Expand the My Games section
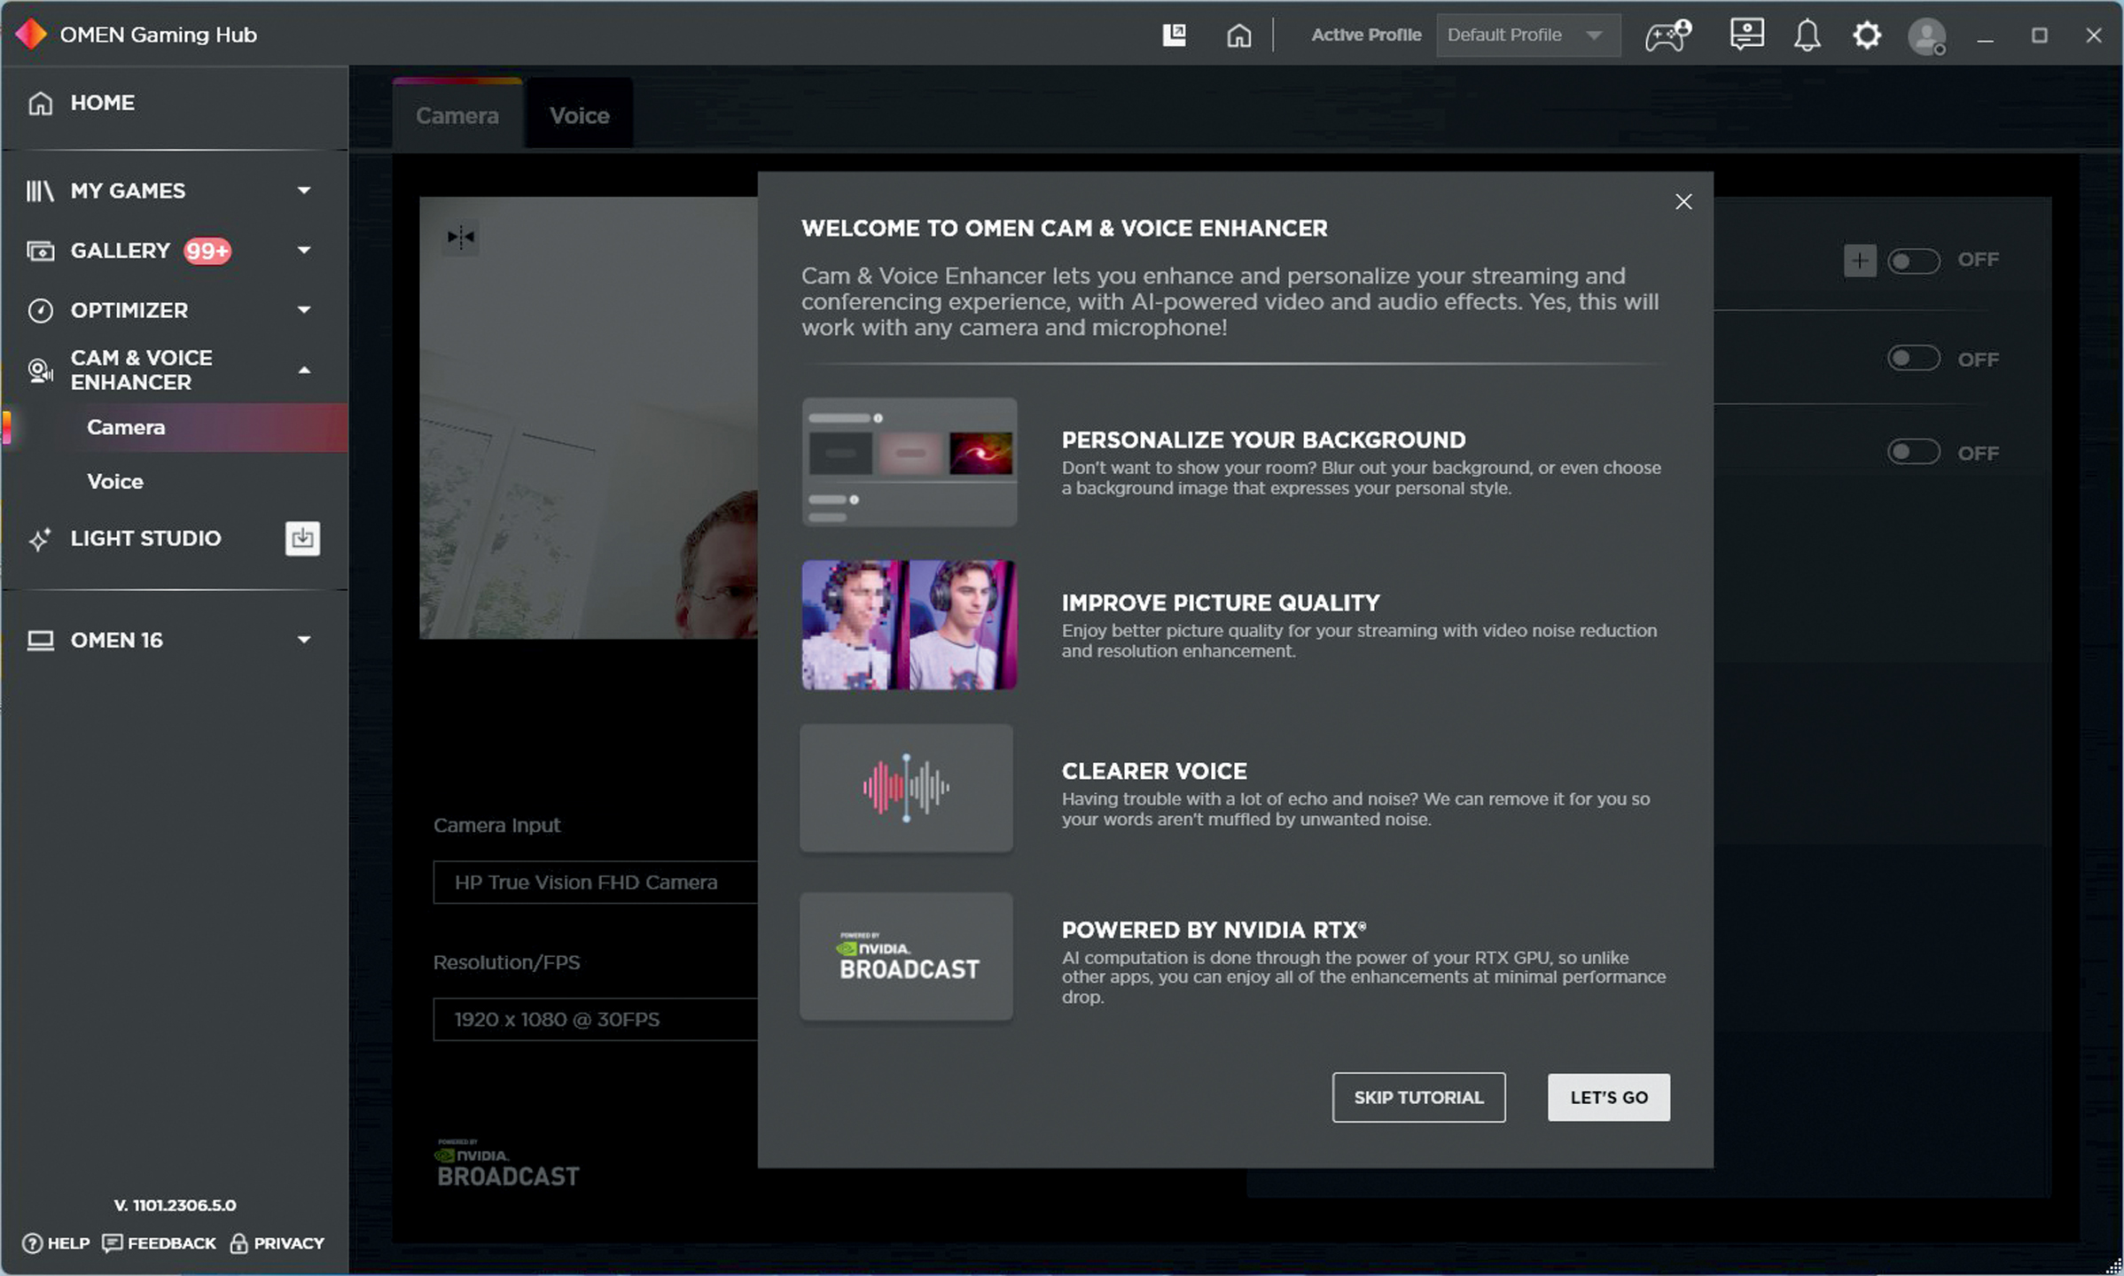 pyautogui.click(x=304, y=191)
